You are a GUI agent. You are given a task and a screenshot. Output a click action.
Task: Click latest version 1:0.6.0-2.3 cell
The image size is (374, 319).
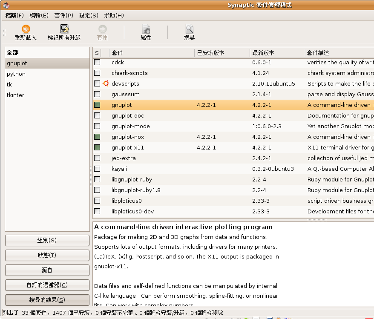click(267, 126)
